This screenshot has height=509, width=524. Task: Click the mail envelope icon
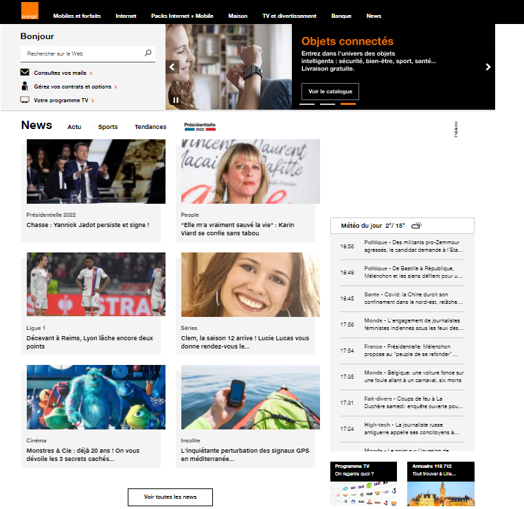(25, 72)
